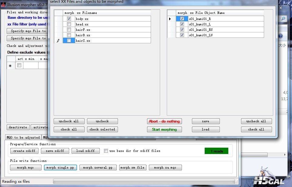Viewport: 292px width, 187px height.
Task: Click the asterisk new-row marker in exclude values
Action: coord(10,66)
